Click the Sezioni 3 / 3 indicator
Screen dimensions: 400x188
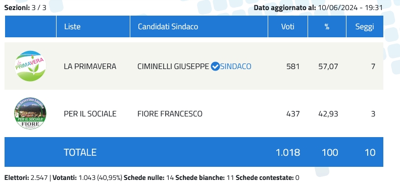click(25, 8)
